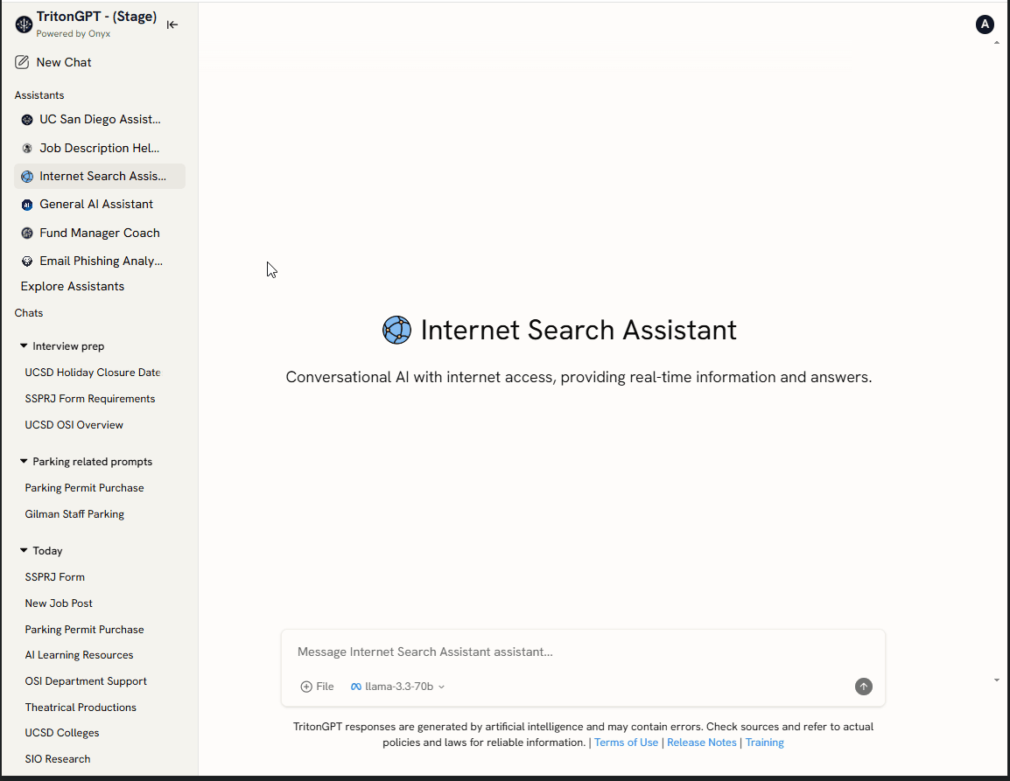Image resolution: width=1010 pixels, height=781 pixels.
Task: Open the user account avatar menu
Action: [x=985, y=24]
